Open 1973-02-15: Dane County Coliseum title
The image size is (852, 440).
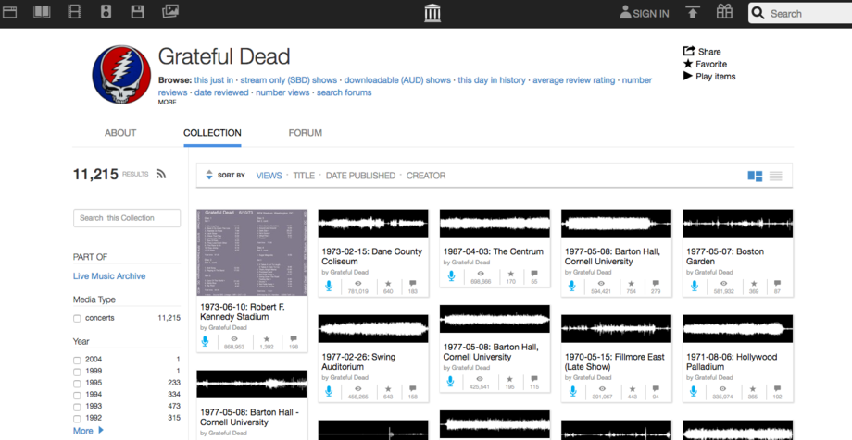(x=371, y=256)
